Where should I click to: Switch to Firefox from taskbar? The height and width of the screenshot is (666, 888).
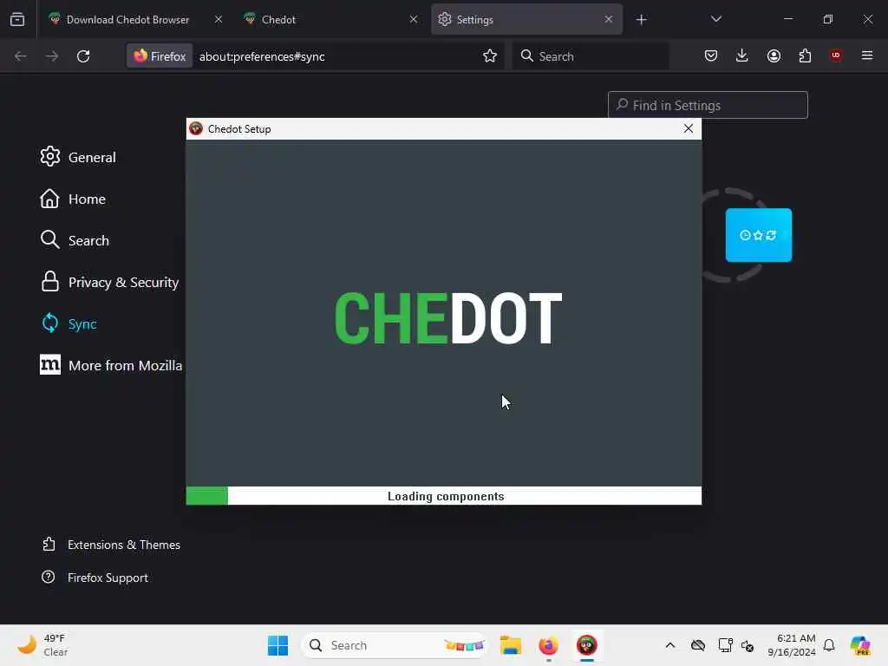tap(548, 645)
